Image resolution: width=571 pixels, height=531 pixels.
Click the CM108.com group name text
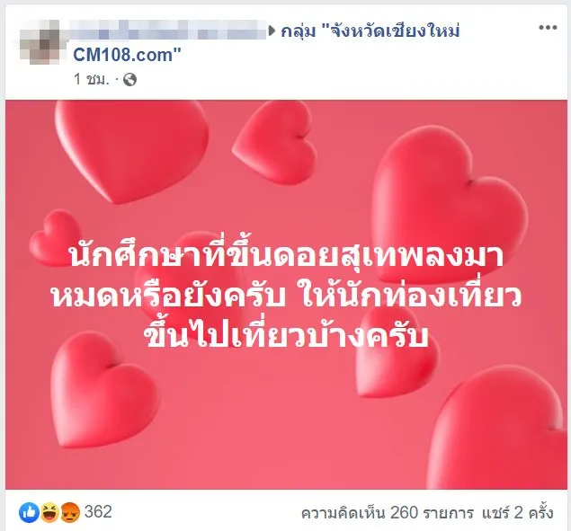tap(127, 55)
